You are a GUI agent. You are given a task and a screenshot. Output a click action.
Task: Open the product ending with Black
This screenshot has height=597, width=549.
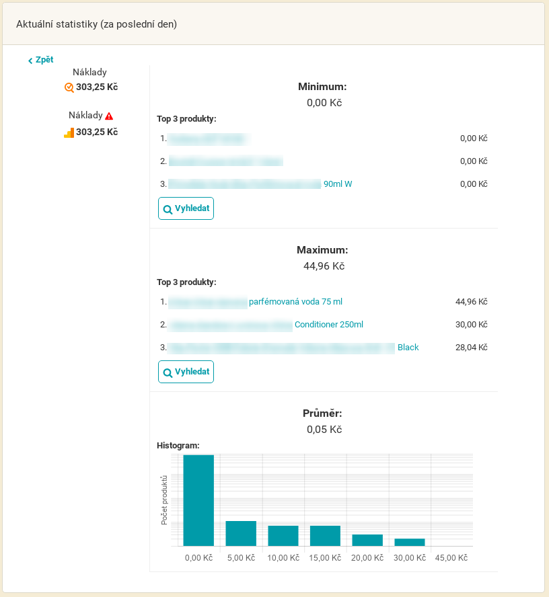coord(293,348)
